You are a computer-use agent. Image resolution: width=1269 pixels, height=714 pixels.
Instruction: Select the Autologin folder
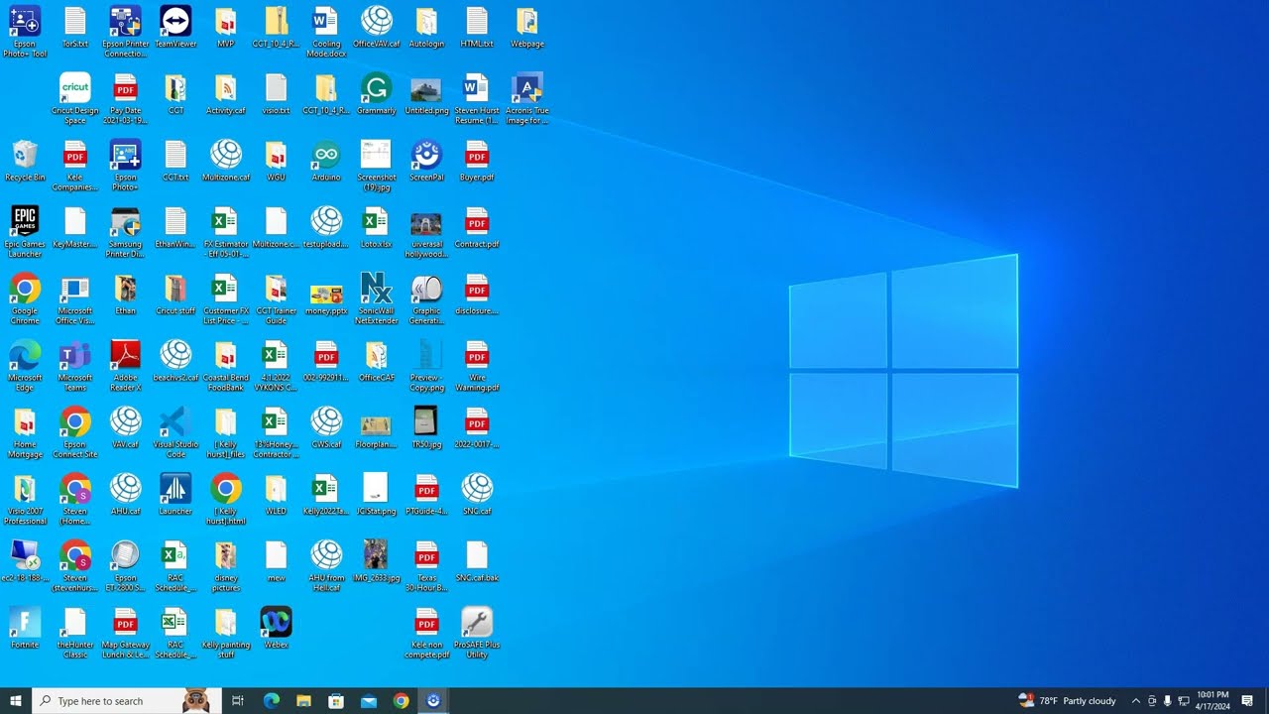(x=426, y=27)
